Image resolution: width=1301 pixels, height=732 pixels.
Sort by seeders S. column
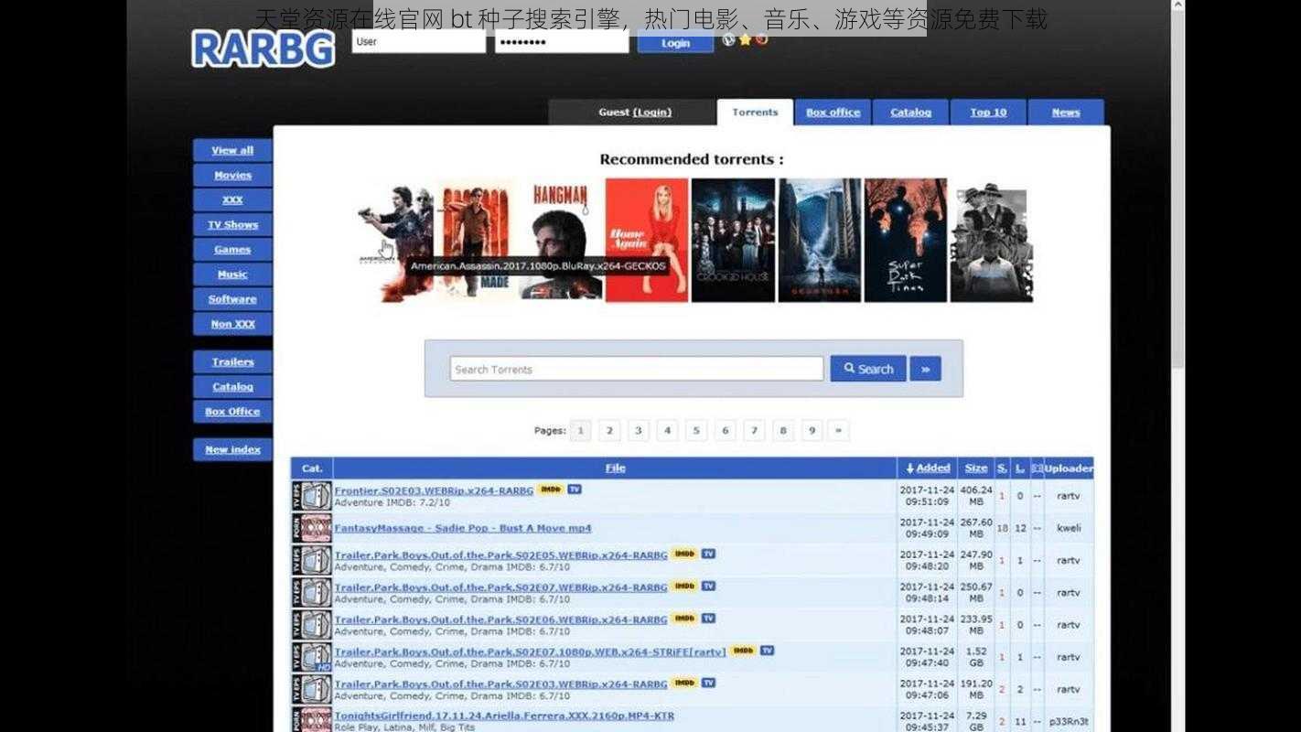[x=1002, y=468]
